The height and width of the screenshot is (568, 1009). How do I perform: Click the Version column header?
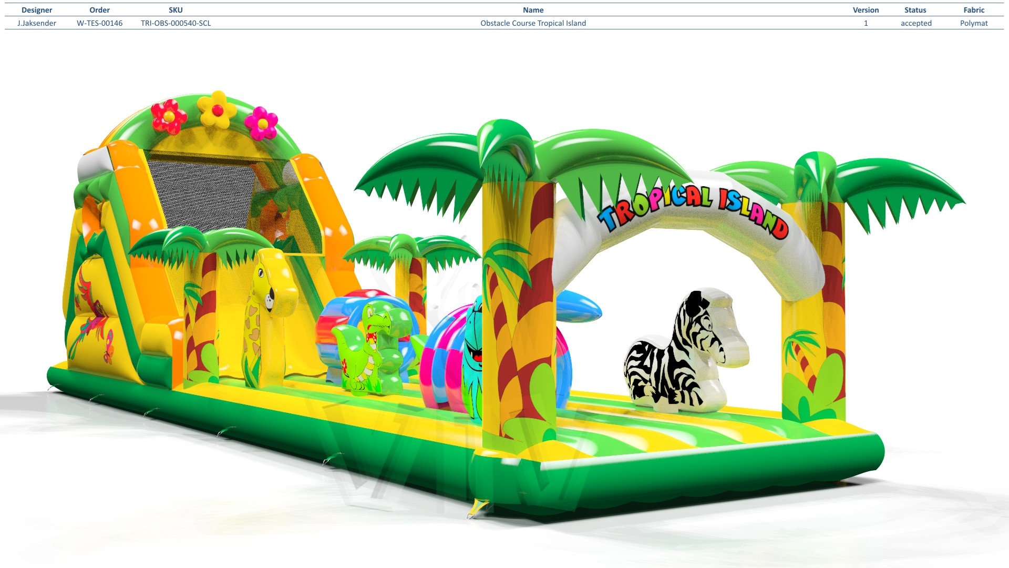pos(866,10)
